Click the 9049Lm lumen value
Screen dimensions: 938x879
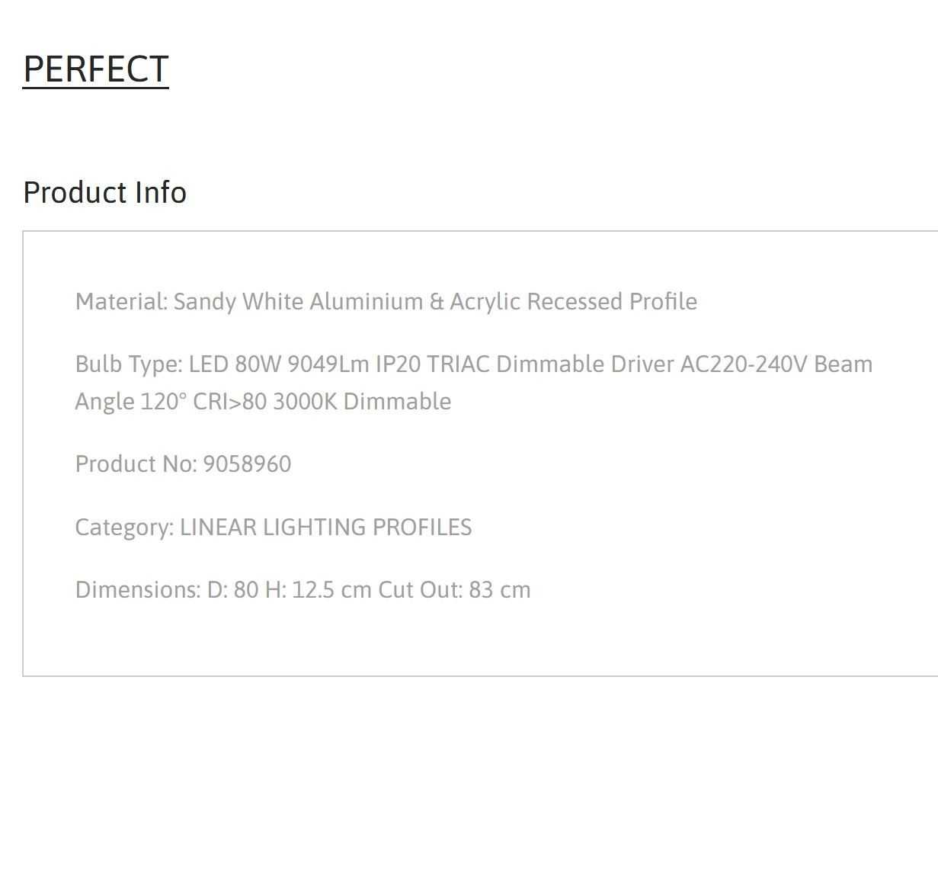tap(328, 364)
